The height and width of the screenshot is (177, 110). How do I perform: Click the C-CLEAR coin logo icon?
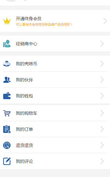[7, 64]
